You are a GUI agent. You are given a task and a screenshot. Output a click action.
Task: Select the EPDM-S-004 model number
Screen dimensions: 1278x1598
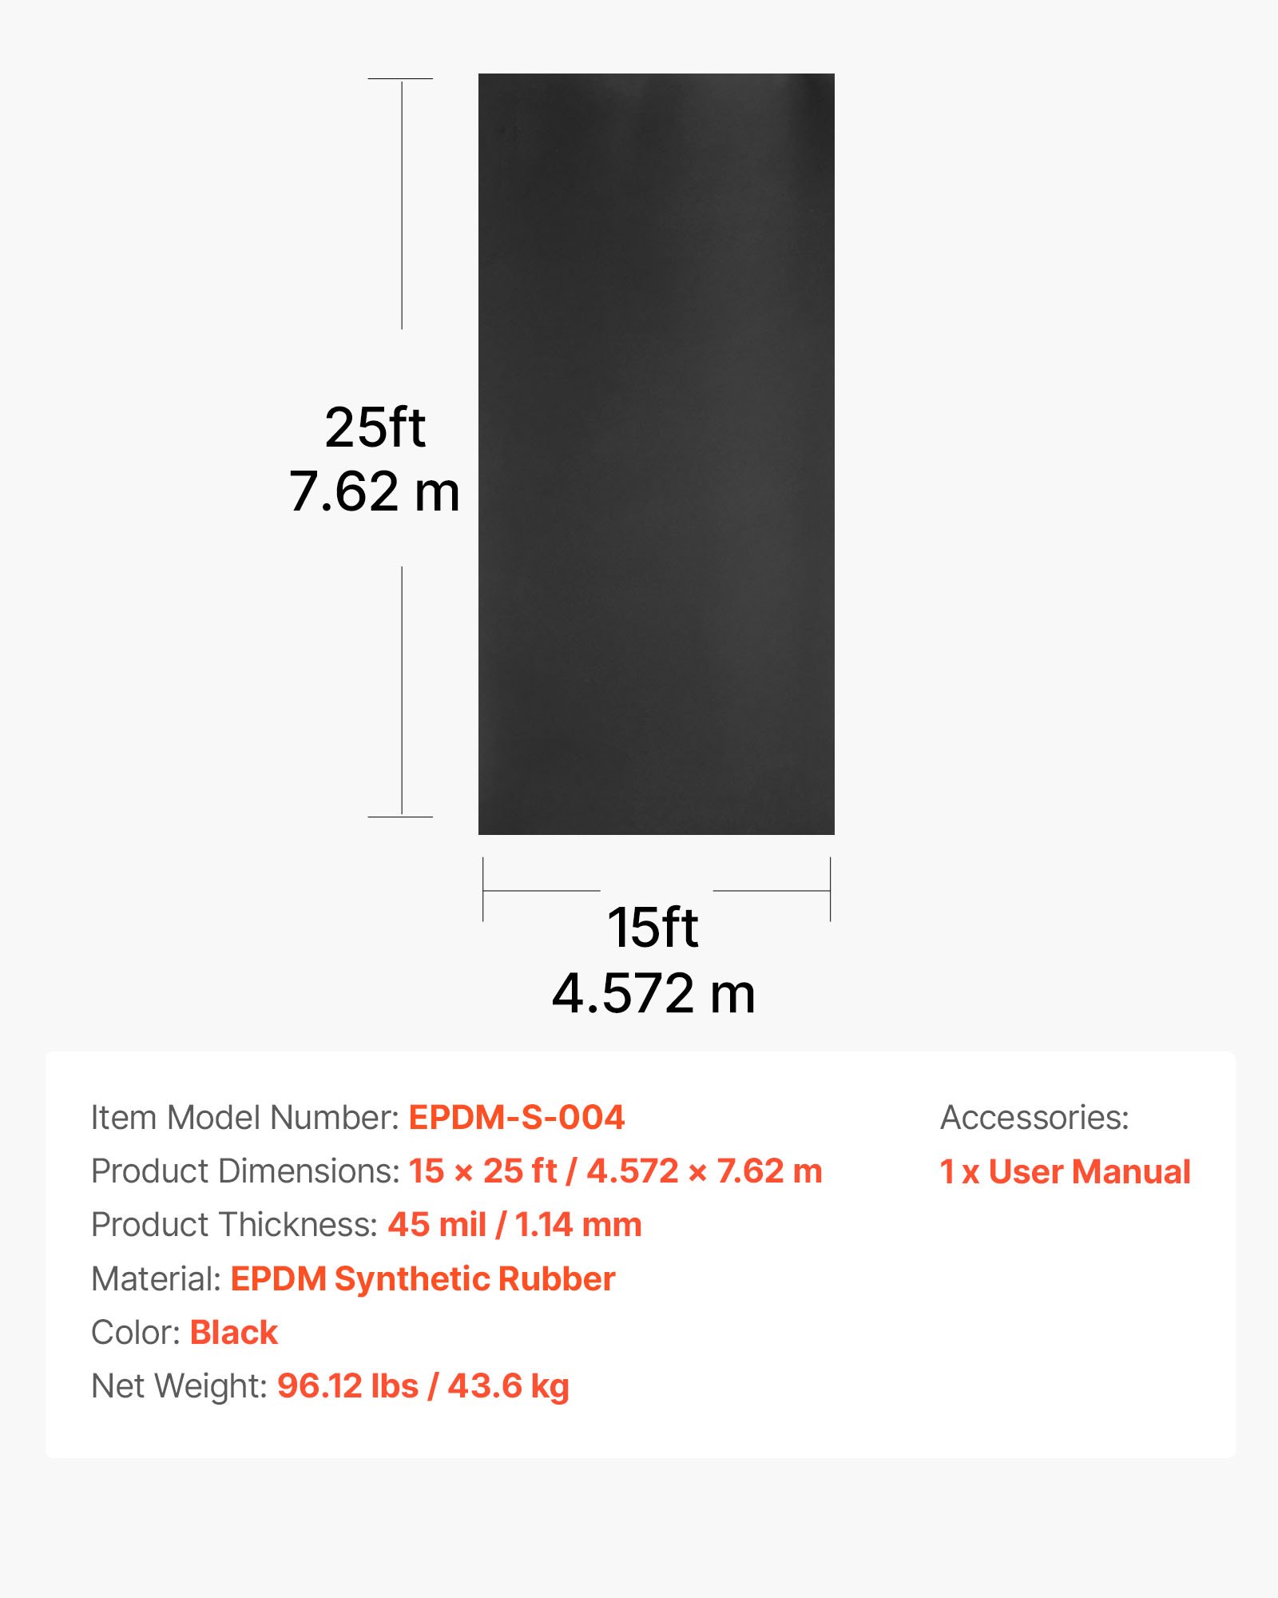pos(516,1117)
